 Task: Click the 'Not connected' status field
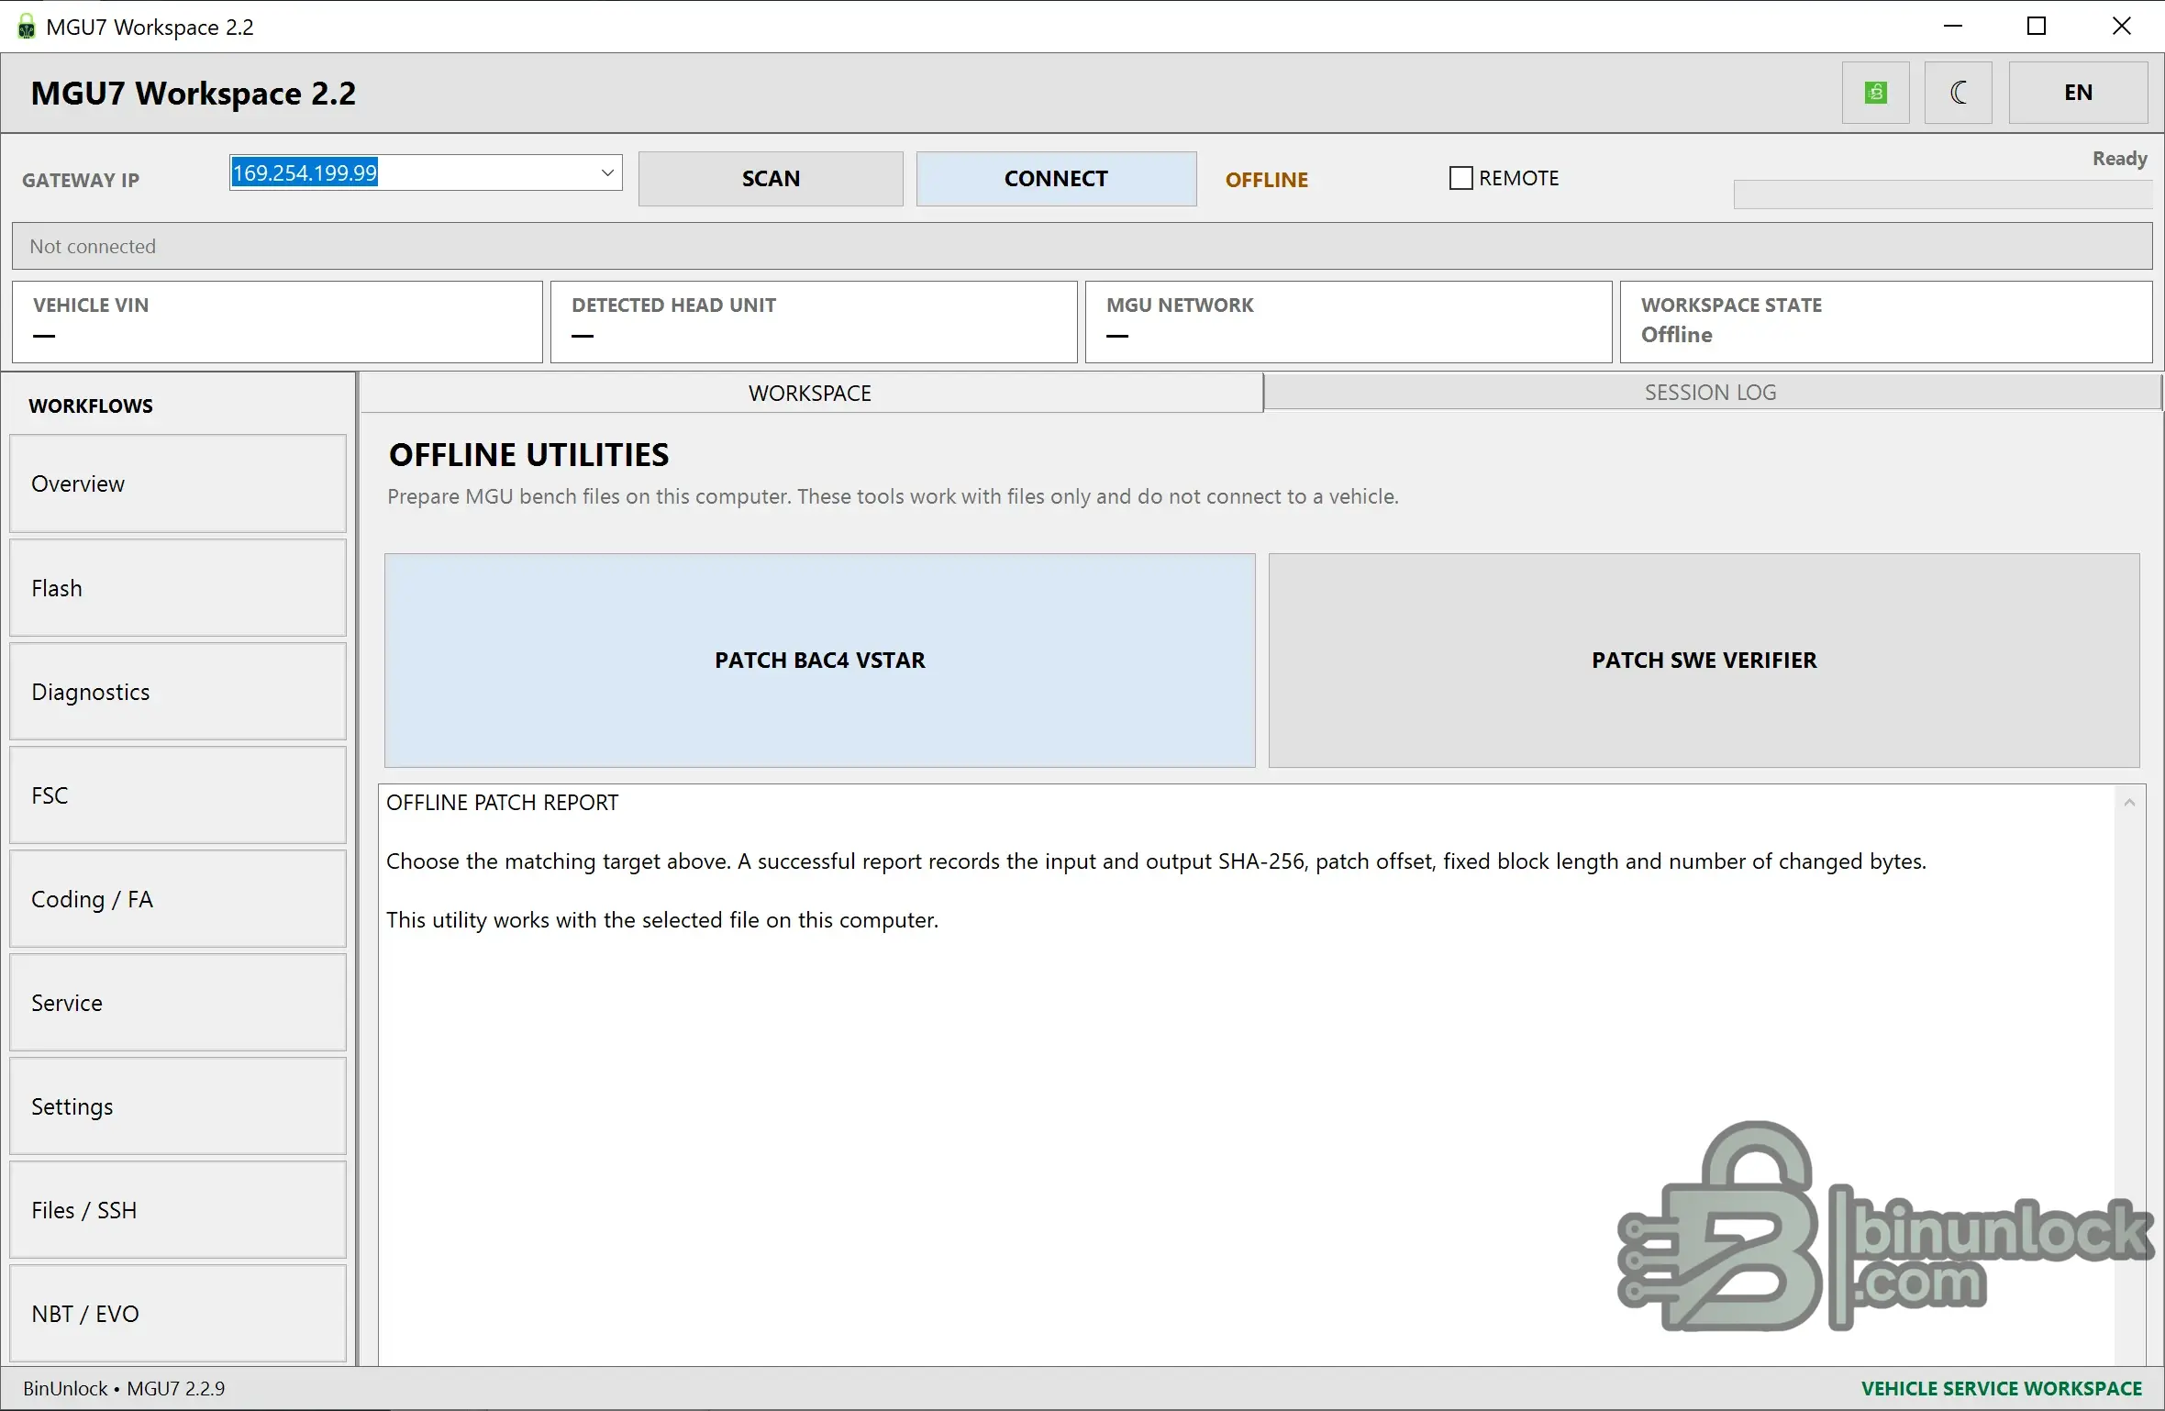click(x=1082, y=246)
